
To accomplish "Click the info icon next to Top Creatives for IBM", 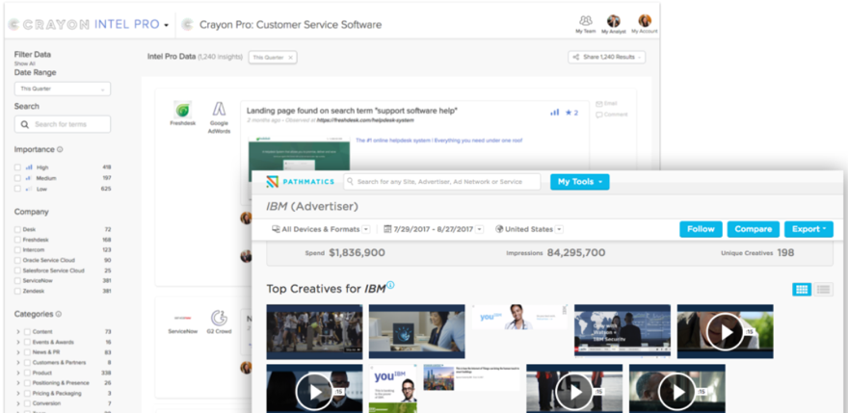I will pyautogui.click(x=390, y=285).
